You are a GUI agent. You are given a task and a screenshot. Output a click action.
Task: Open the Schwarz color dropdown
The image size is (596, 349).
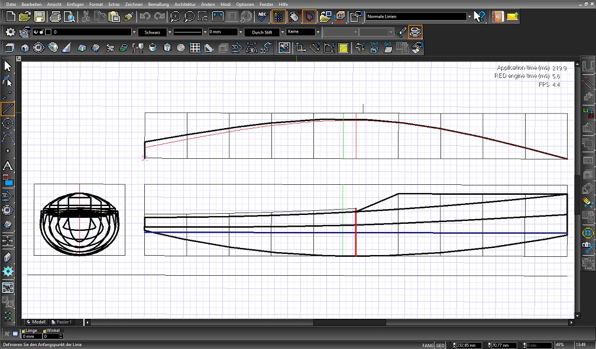[170, 32]
